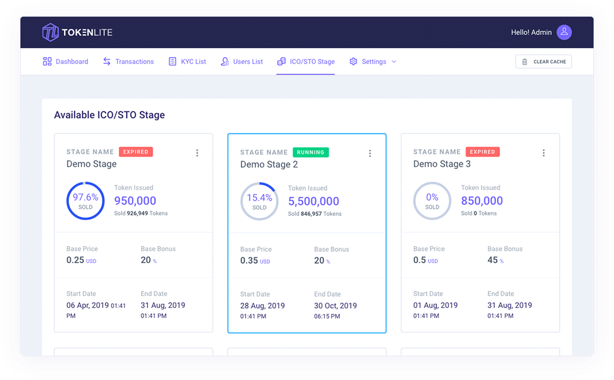
Task: Click trash icon in Clear Cache button
Action: click(525, 62)
